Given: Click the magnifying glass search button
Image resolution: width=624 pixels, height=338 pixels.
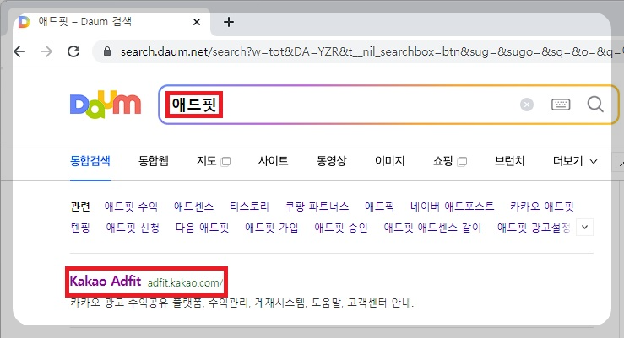Looking at the screenshot, I should [x=595, y=105].
